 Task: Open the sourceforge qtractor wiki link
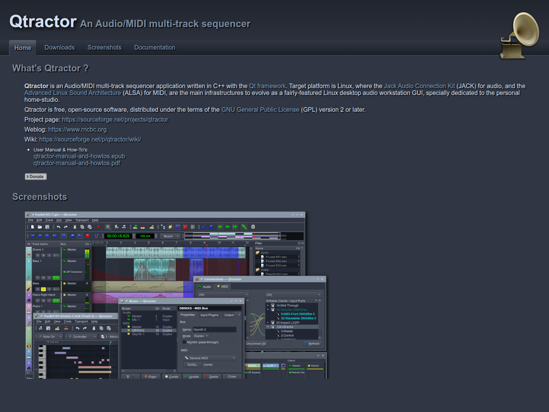[90, 140]
